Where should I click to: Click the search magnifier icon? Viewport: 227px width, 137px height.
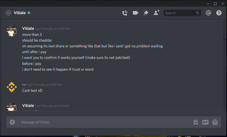click(198, 13)
